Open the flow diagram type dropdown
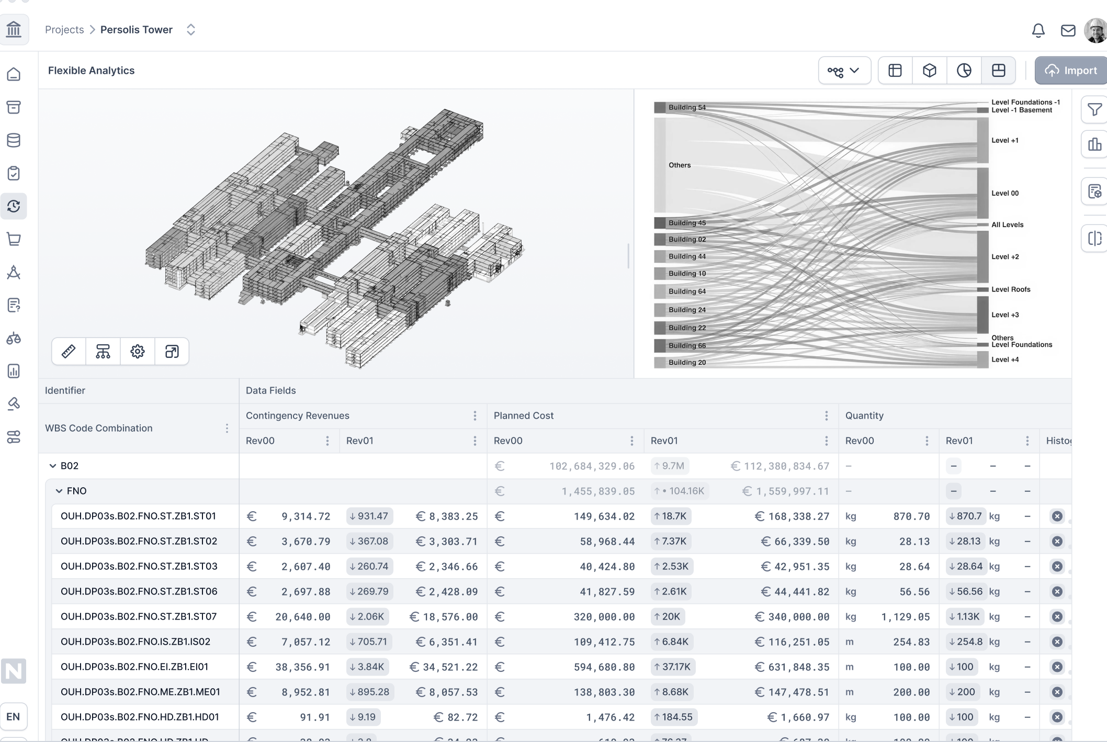The width and height of the screenshot is (1107, 742). click(x=844, y=71)
